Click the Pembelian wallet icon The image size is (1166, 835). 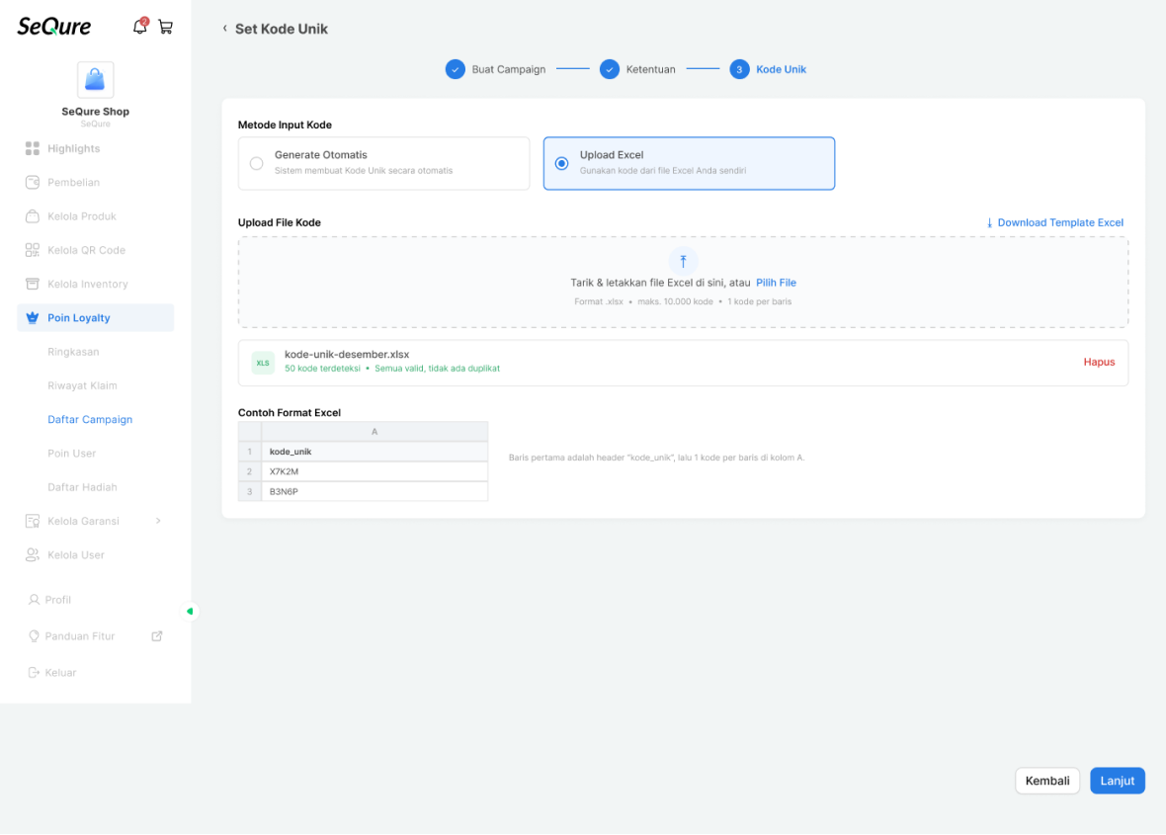click(x=32, y=182)
